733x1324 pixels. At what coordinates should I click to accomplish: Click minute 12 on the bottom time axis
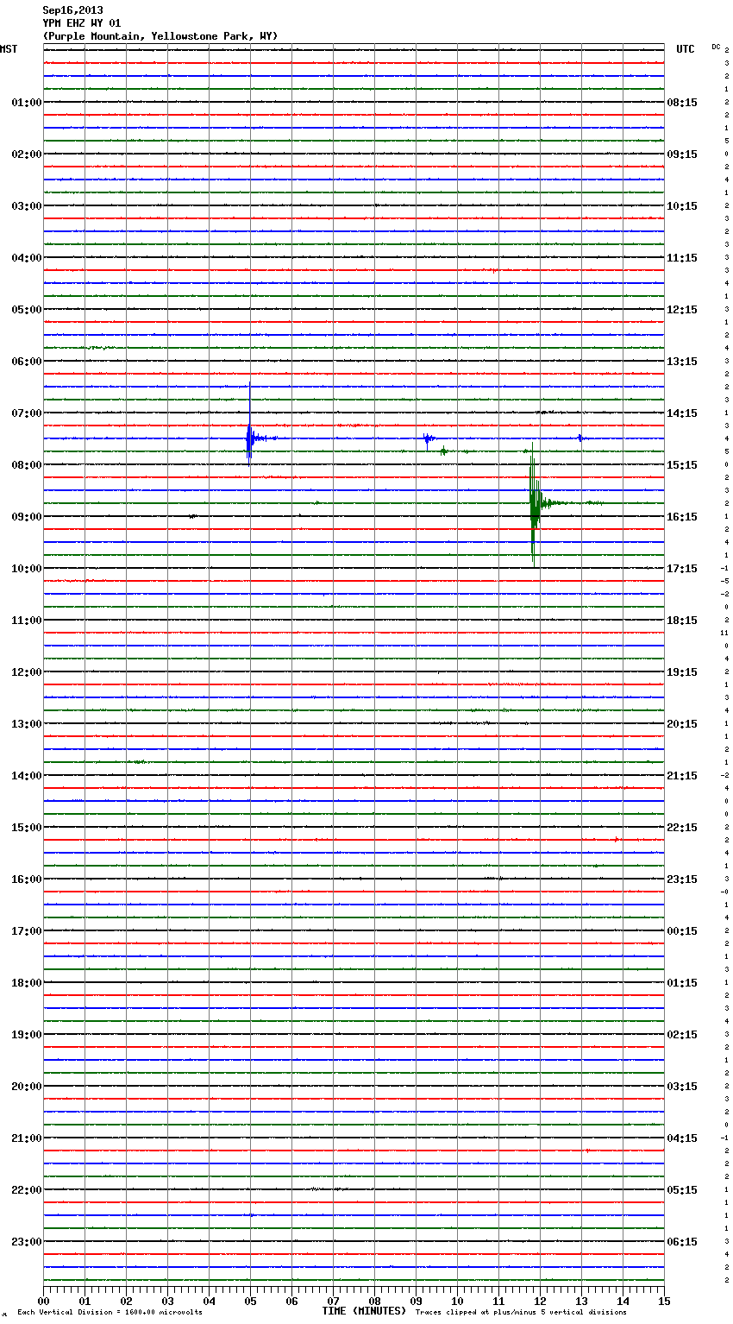pyautogui.click(x=540, y=1301)
